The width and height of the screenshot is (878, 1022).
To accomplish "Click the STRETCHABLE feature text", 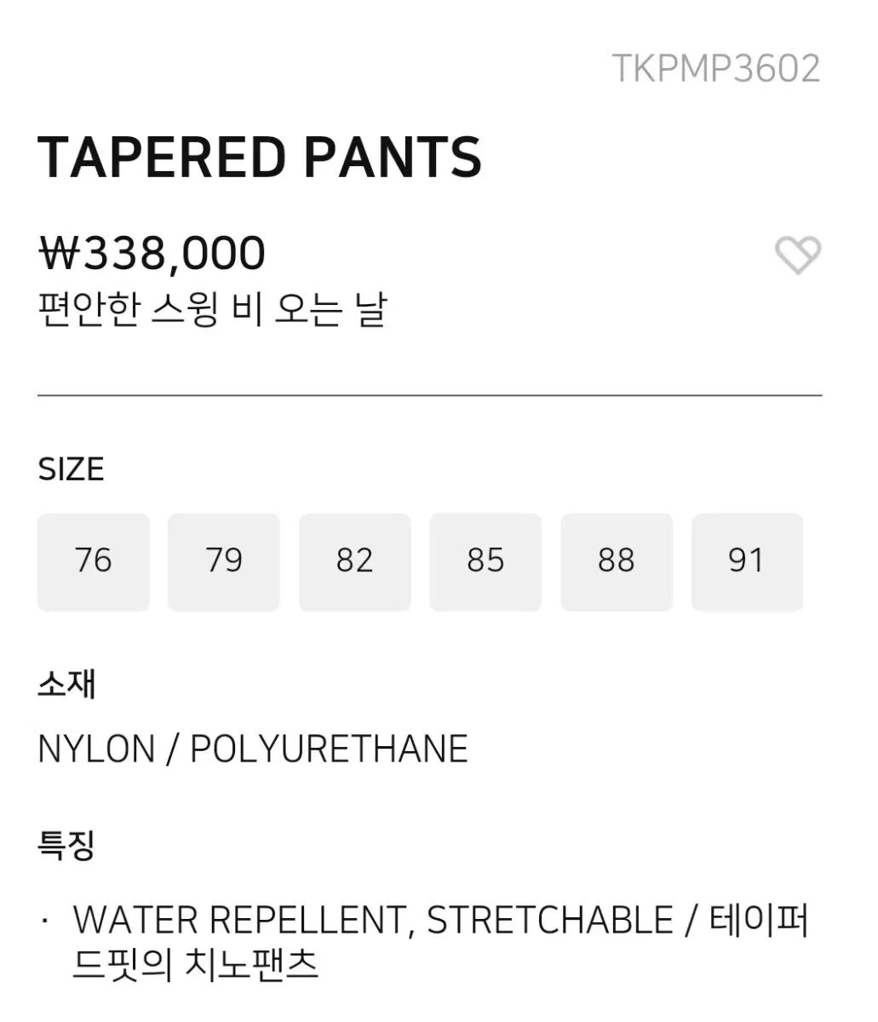I will coord(549,921).
